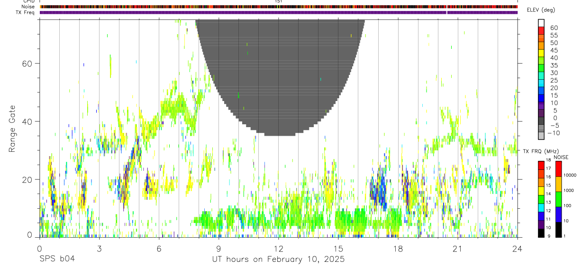Click the '25' value in the ELEV legend
Viewport: 582px width, 269px height.
(553, 80)
